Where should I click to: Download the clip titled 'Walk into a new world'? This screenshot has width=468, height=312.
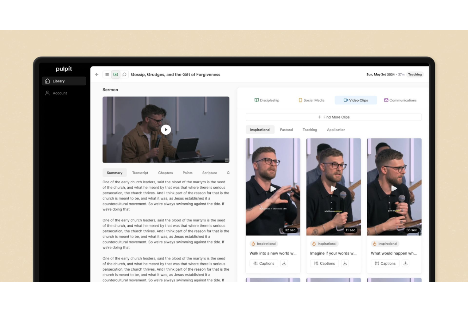284,263
